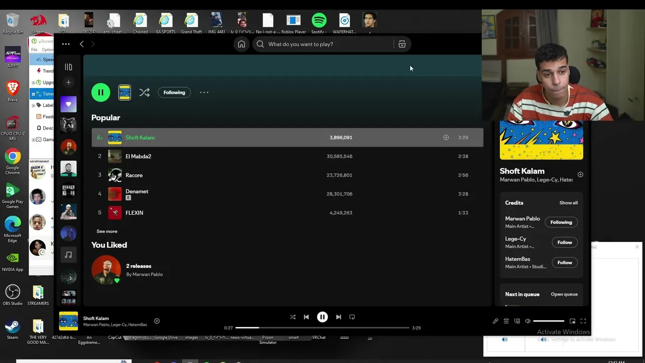The image size is (645, 363).
Task: Skip to the previous track
Action: [x=306, y=317]
